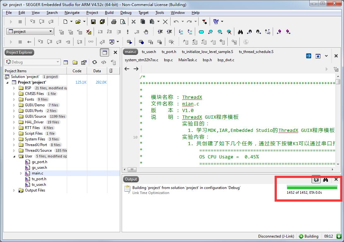Open the editor tab list chevron

click(326, 56)
